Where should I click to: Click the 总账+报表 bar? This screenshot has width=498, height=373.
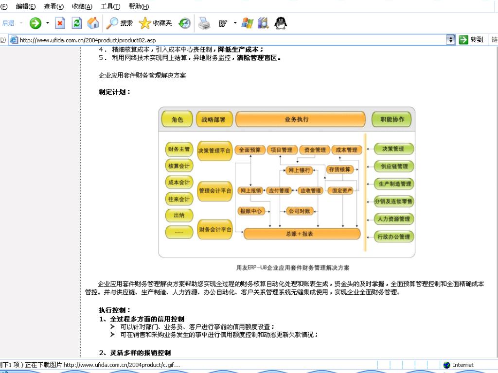coord(302,234)
